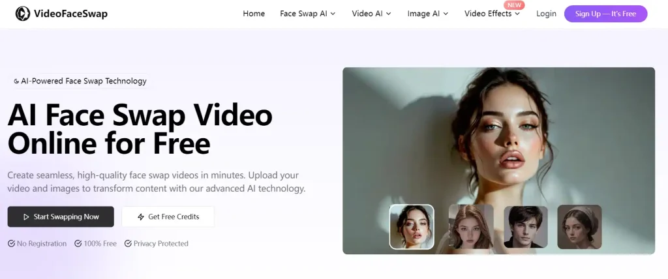Open the Video Effects dropdown chevron
The height and width of the screenshot is (279, 668).
tap(517, 14)
